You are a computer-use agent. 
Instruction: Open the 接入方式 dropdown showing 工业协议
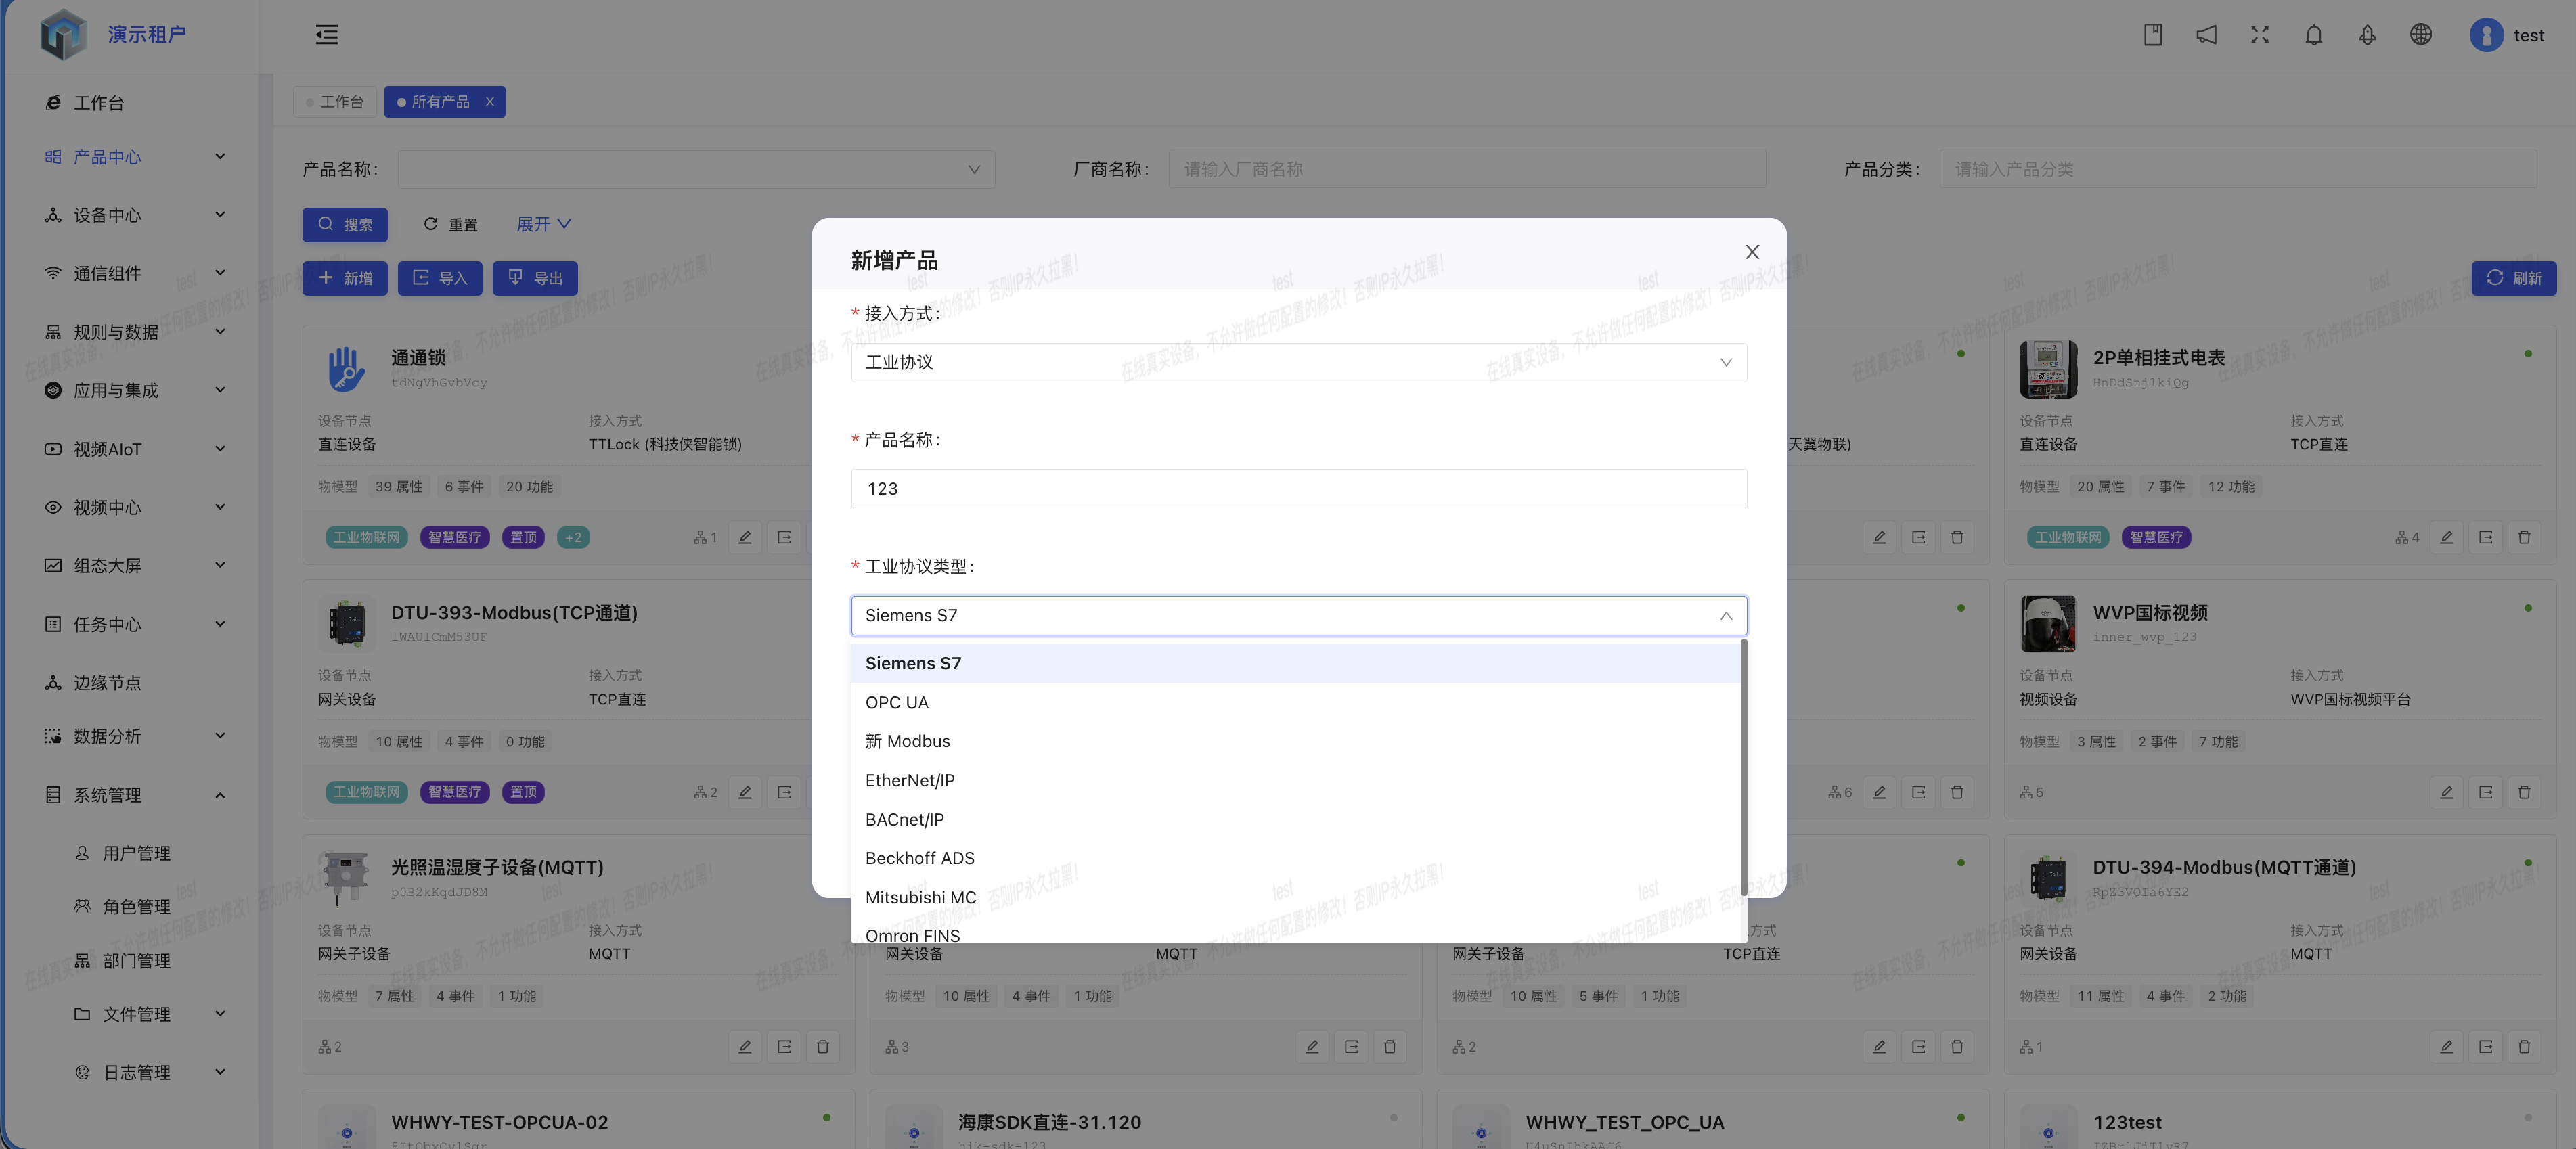point(1299,362)
